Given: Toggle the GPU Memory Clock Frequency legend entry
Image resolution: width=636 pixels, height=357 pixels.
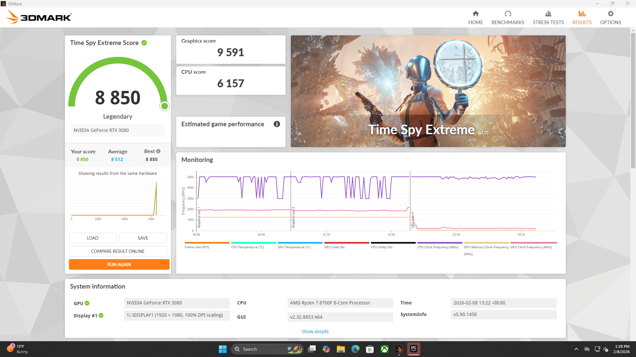Looking at the screenshot, I should (x=486, y=249).
